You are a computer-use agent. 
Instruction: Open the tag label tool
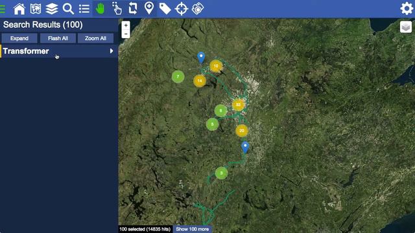pyautogui.click(x=165, y=8)
